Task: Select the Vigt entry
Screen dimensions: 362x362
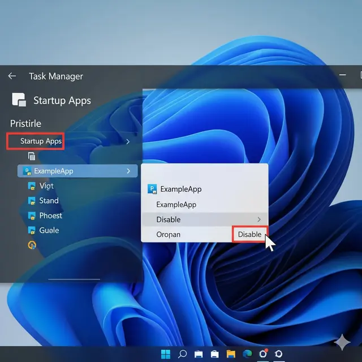Action: (x=46, y=186)
